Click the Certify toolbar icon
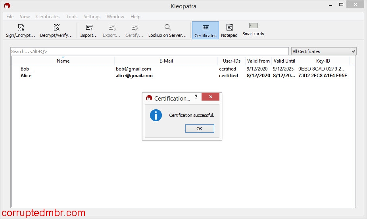The width and height of the screenshot is (367, 219). click(x=135, y=28)
